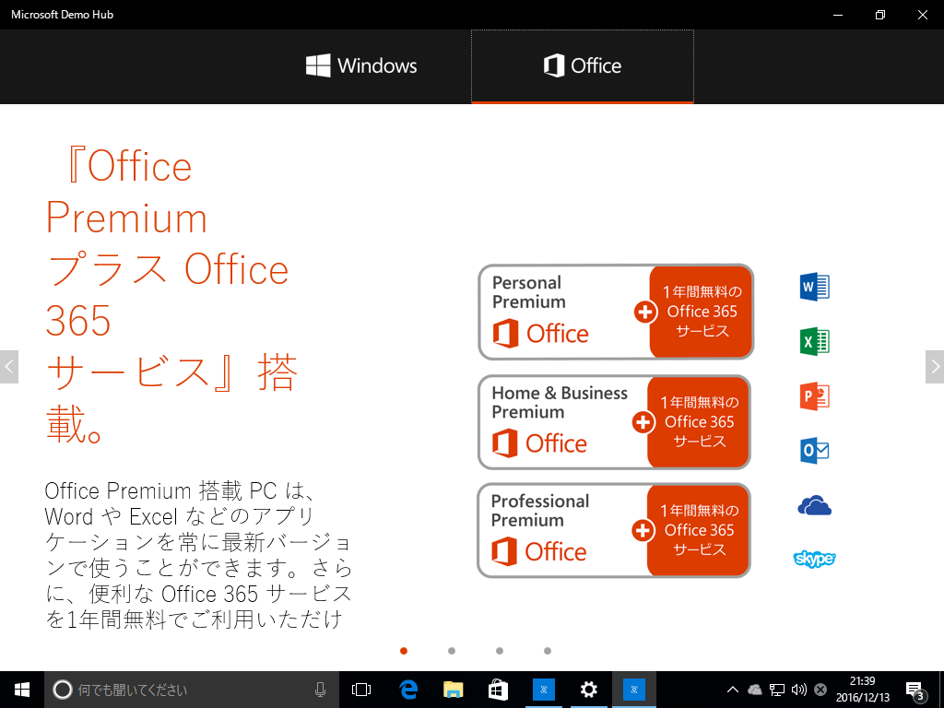Select the Personal Premium Office card
This screenshot has height=708, width=944.
point(616,312)
